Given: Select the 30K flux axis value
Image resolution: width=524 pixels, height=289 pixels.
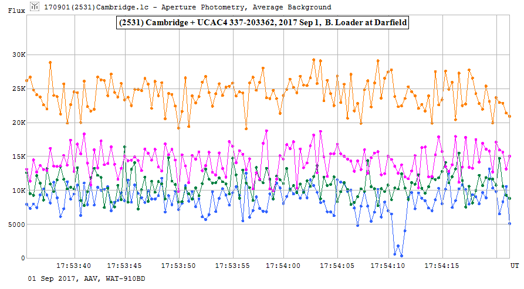Looking at the screenshot, I should (19, 55).
